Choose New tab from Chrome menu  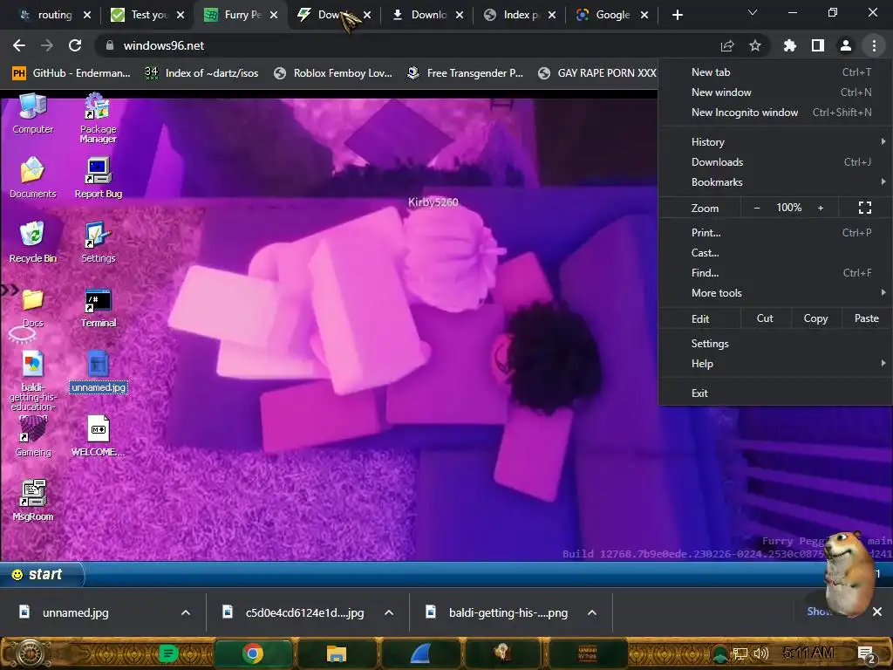click(775, 72)
